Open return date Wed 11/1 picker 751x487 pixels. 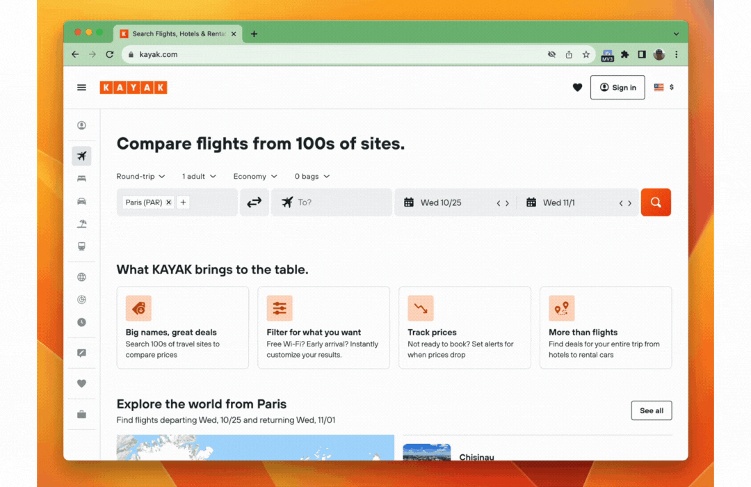(559, 202)
